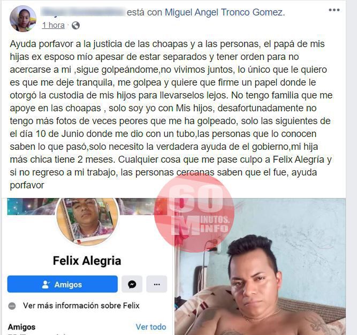Open the shirtless man photo

[x=260, y=267]
